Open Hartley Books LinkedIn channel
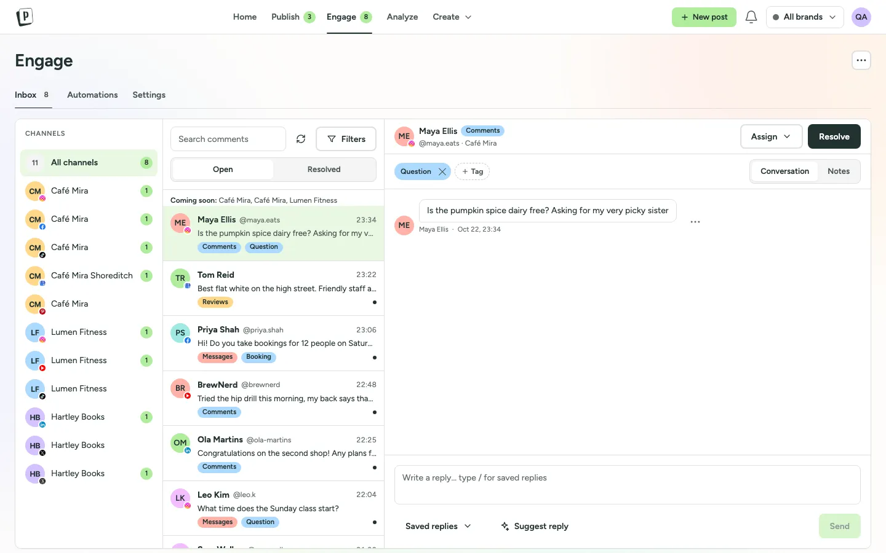This screenshot has width=886, height=553. [89, 417]
